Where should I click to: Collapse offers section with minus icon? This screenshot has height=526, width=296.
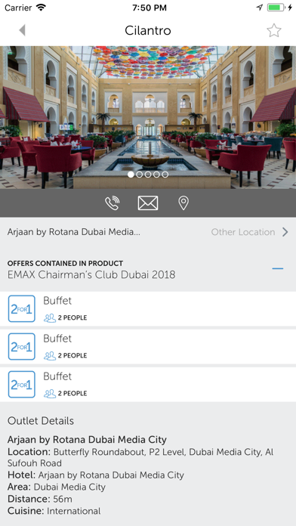278,269
